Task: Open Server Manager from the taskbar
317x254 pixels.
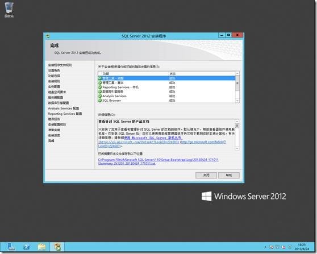Action: tap(11, 247)
